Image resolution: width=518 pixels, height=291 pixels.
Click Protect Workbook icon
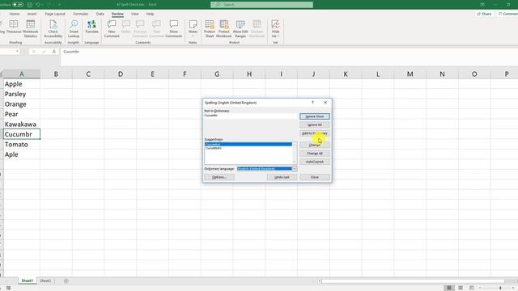[224, 24]
